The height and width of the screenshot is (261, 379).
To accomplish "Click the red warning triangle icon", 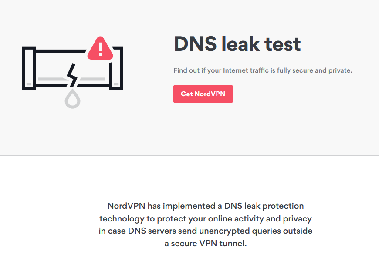I will [x=100, y=49].
